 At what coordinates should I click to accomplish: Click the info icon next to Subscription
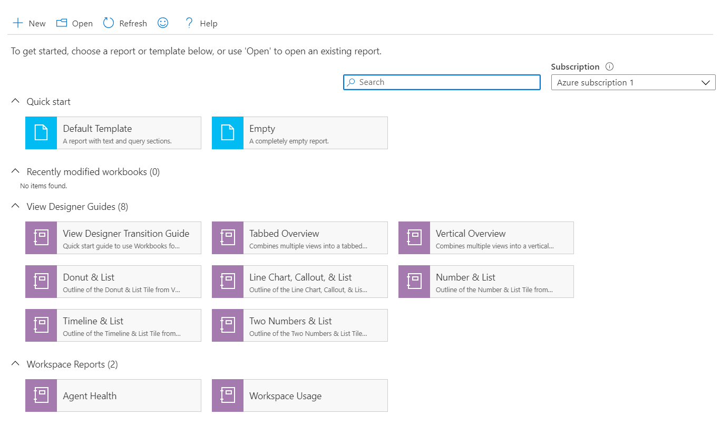[609, 66]
